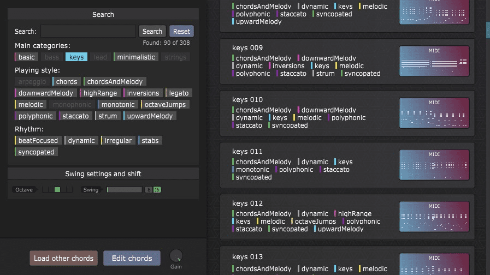Select the keys 011 pattern title
The image size is (490, 275).
(x=247, y=151)
